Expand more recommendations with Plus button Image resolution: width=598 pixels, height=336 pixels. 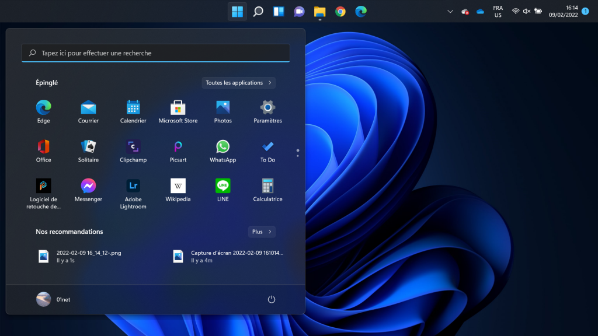tap(261, 232)
